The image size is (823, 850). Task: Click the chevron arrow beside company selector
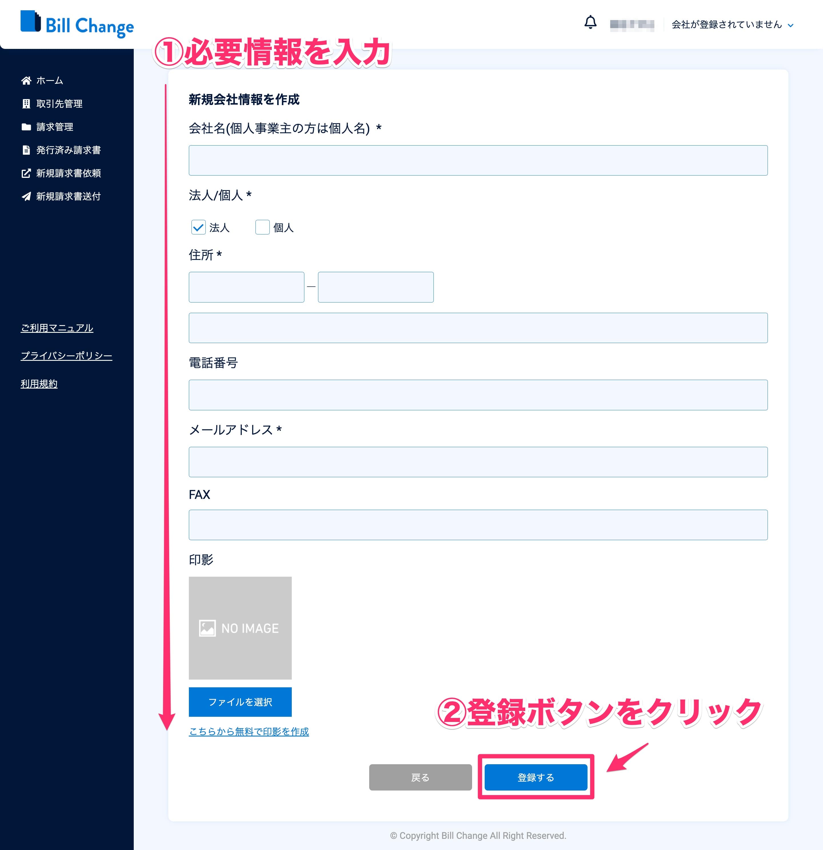[x=790, y=25]
